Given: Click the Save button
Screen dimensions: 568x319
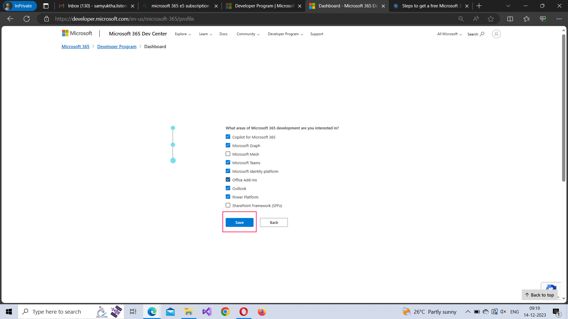Looking at the screenshot, I should pyautogui.click(x=240, y=223).
